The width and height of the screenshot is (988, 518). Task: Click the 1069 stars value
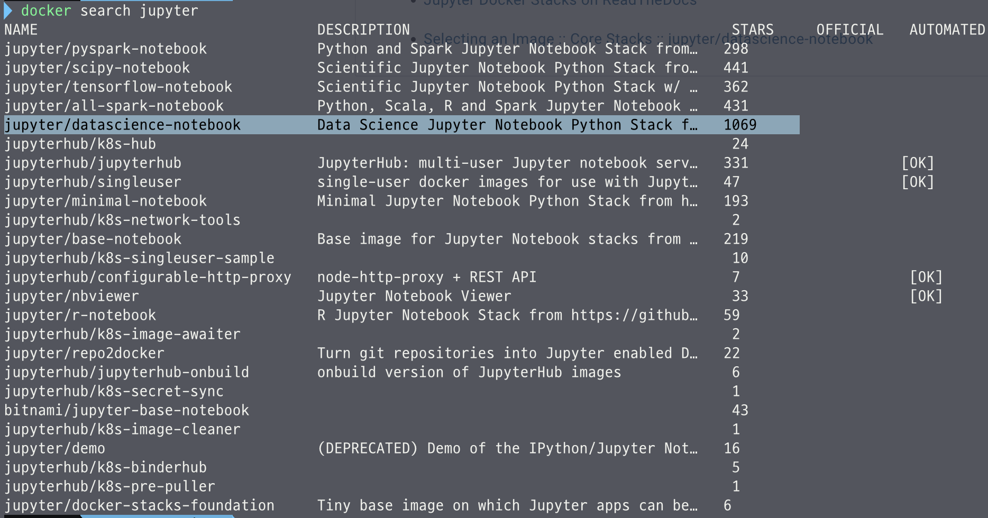point(740,125)
